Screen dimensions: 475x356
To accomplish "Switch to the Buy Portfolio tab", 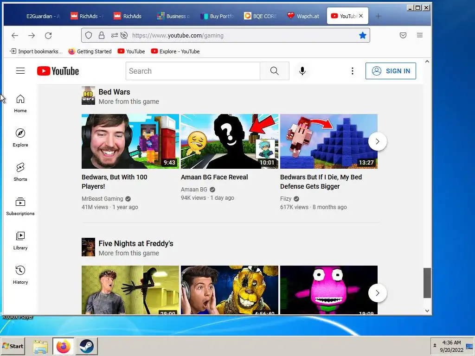I will (218, 16).
